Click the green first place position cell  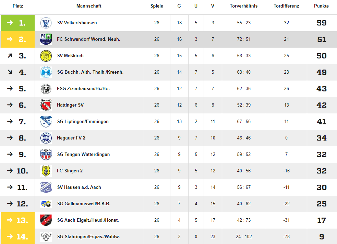[x=18, y=23]
